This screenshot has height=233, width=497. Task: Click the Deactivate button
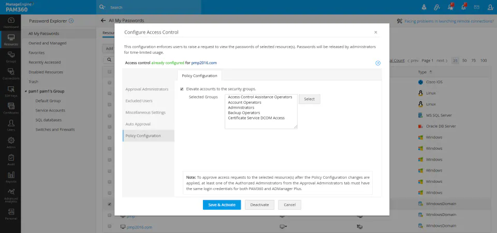tap(259, 205)
